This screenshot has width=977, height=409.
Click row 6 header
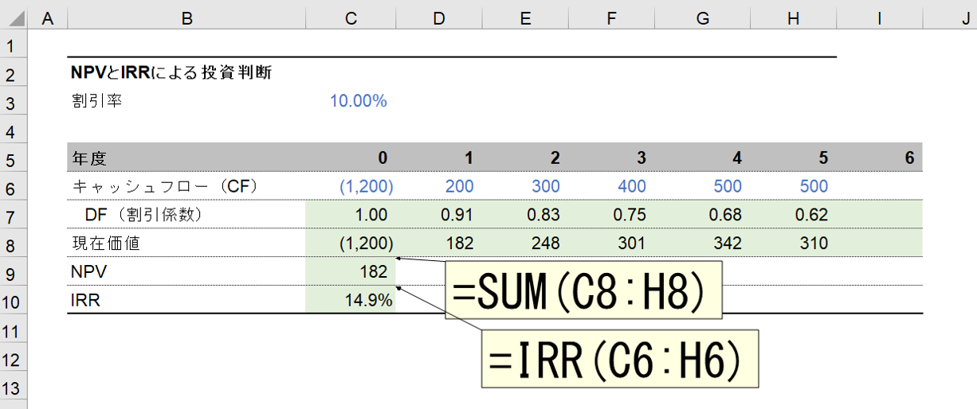pos(13,187)
